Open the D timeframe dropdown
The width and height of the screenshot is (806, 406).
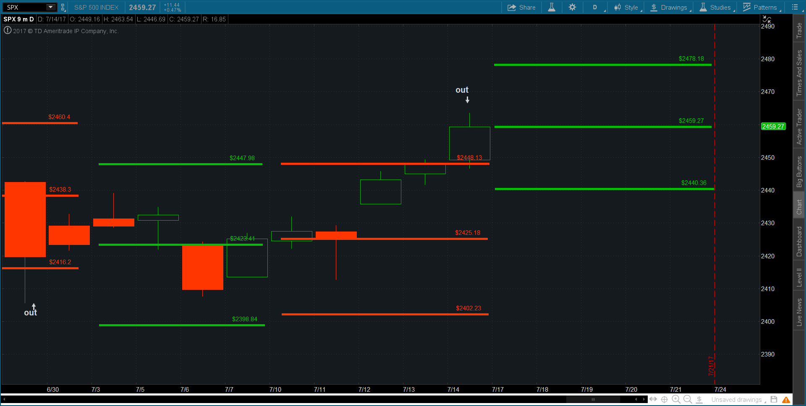(x=595, y=7)
